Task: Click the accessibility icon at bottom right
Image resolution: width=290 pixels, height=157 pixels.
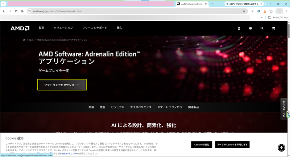Action: (281, 148)
